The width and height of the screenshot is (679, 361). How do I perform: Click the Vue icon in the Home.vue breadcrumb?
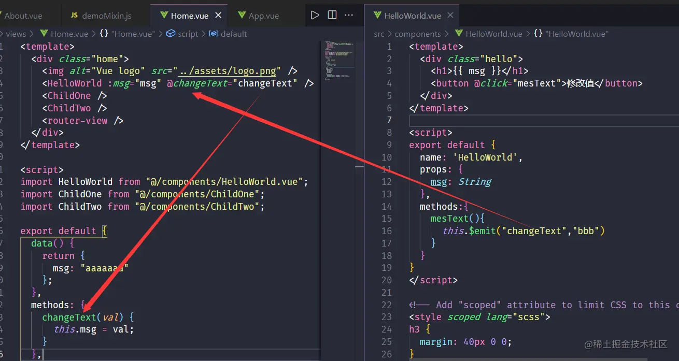point(44,34)
